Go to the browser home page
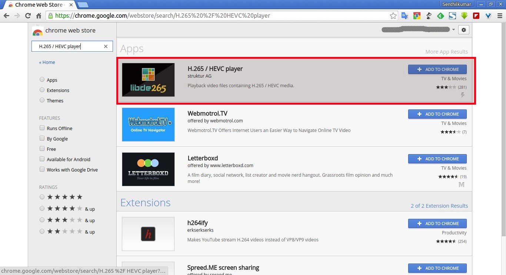The height and width of the screenshot is (275, 506). point(39,16)
